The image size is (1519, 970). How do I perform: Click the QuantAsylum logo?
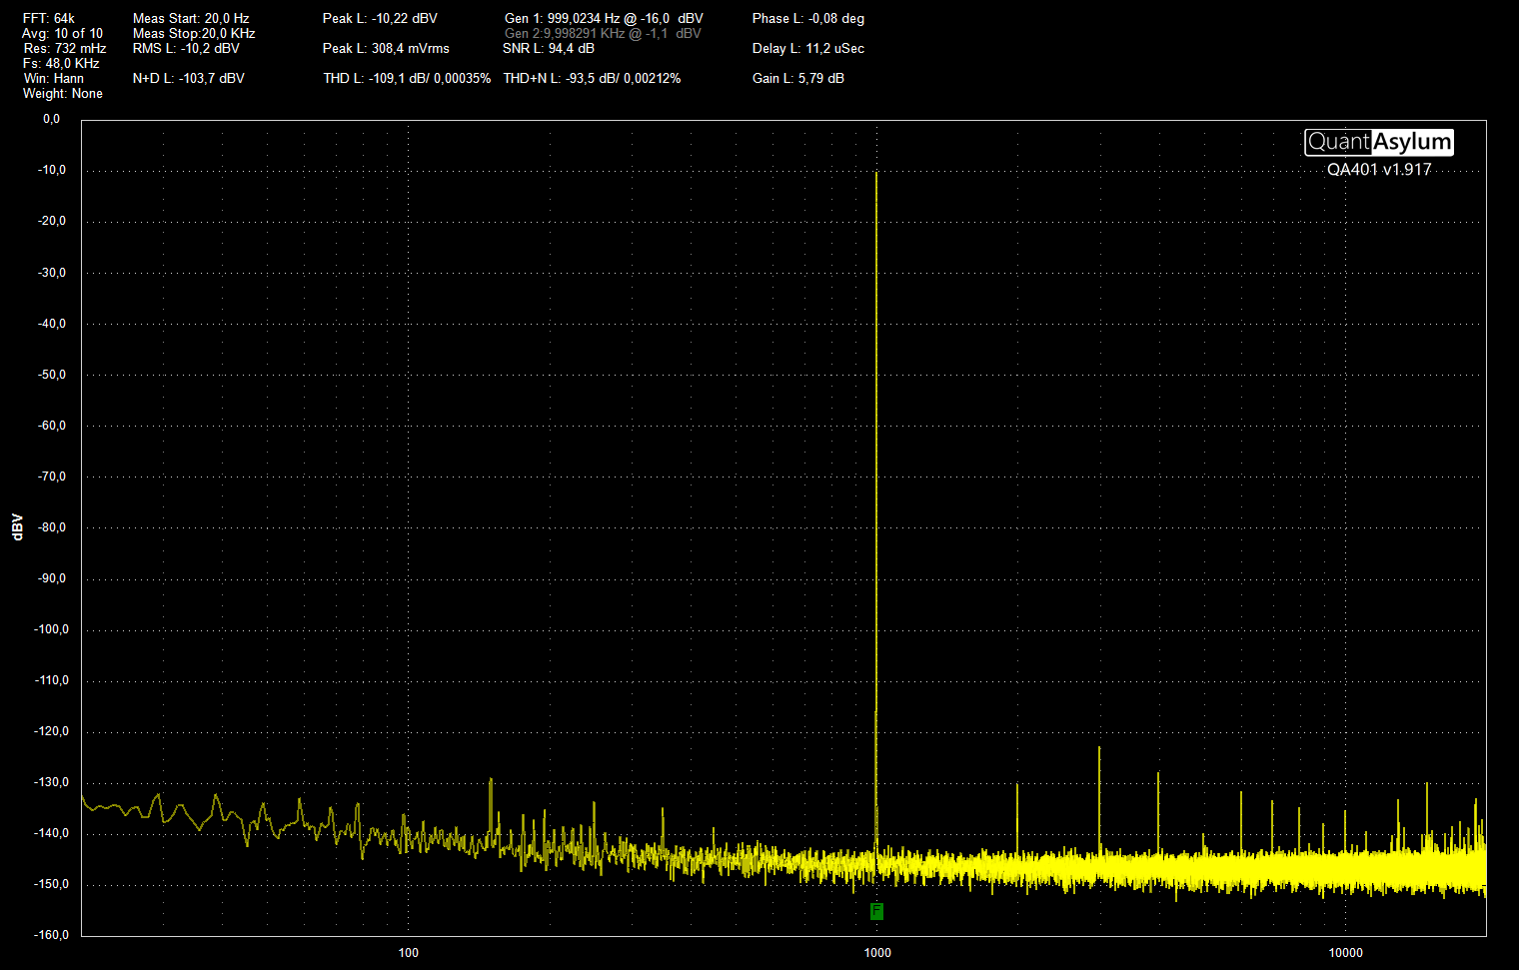pos(1379,142)
